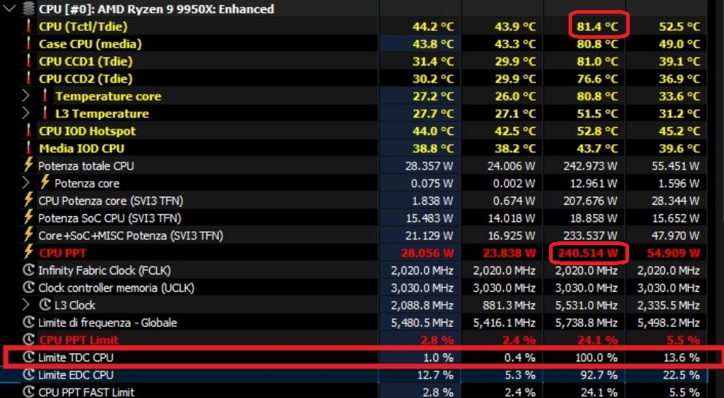
Task: Click the clock icon beside L3 Clock
Action: click(x=45, y=305)
